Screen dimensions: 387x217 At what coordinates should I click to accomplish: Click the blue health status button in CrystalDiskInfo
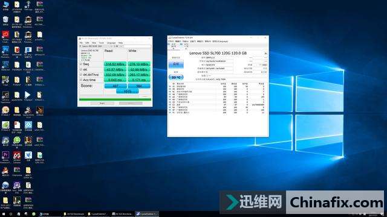[x=176, y=64]
